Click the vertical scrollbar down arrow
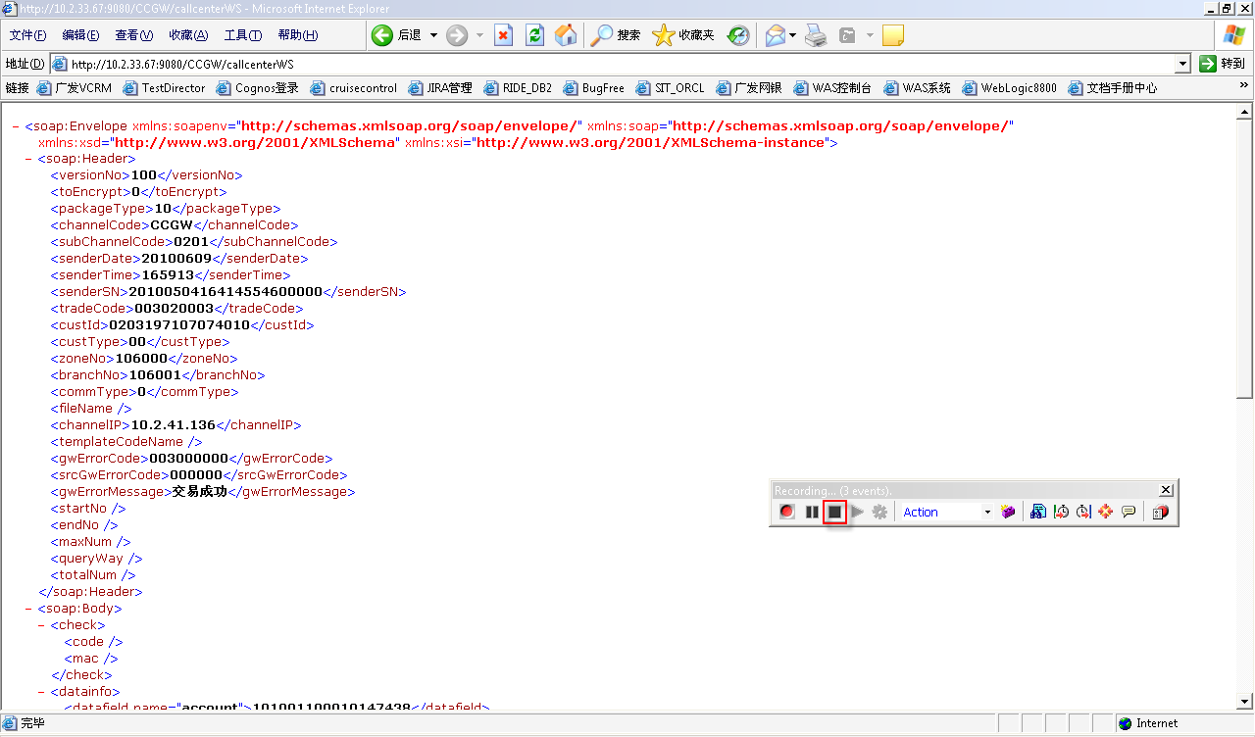The image size is (1255, 737). click(1245, 701)
